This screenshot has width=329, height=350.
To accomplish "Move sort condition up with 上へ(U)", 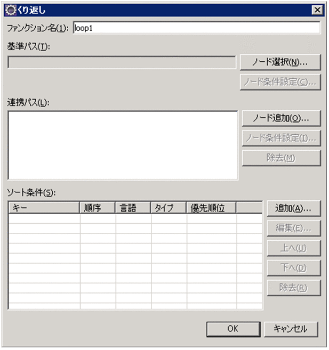I will pyautogui.click(x=294, y=248).
